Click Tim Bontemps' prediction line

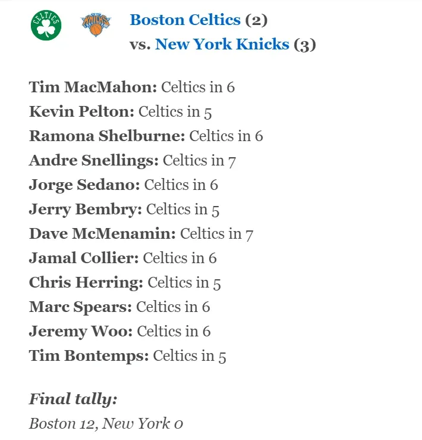click(127, 355)
